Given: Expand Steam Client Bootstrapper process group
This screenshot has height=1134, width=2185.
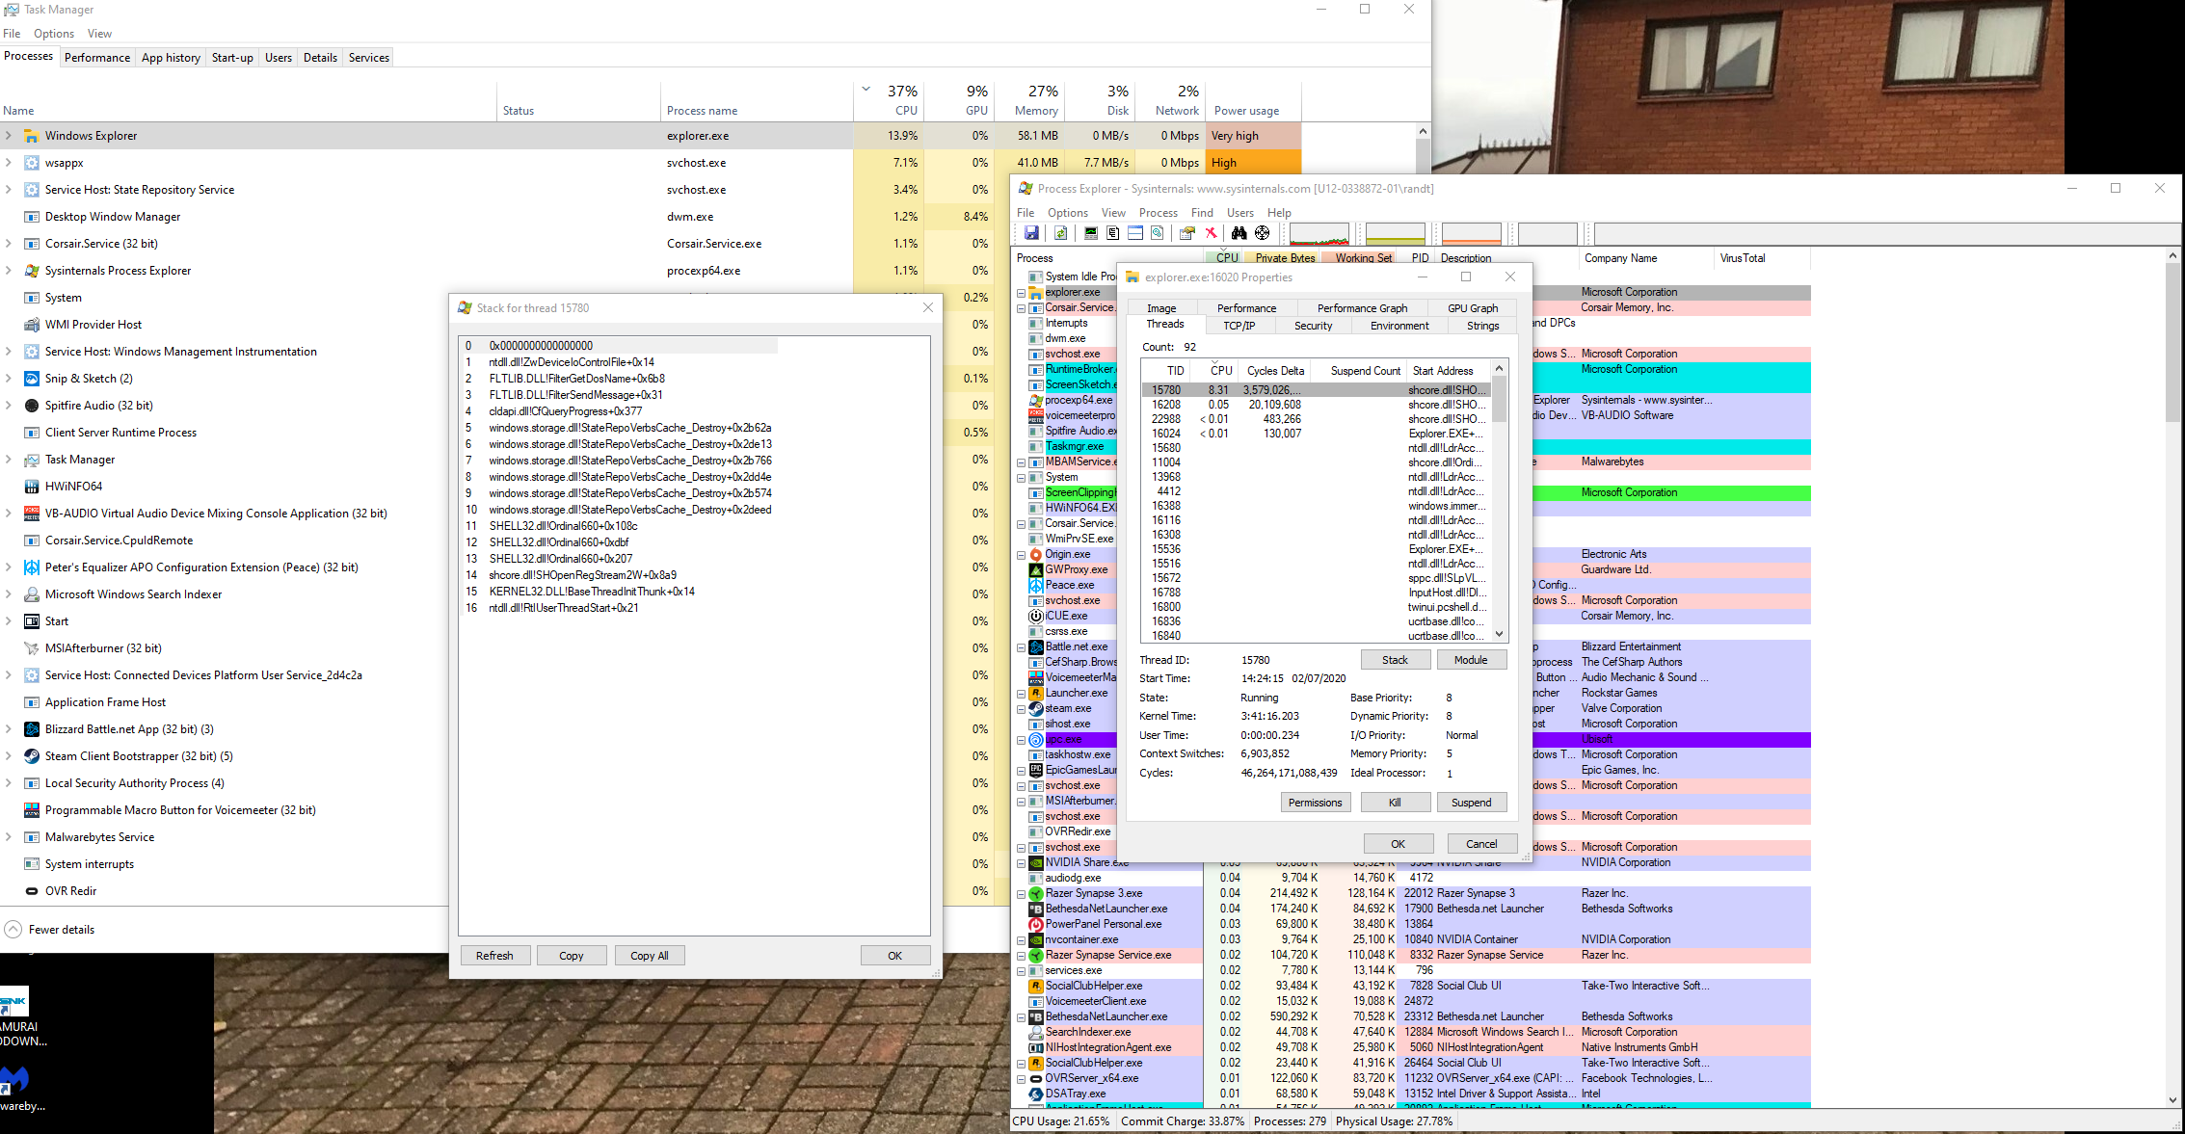Looking at the screenshot, I should 9,756.
